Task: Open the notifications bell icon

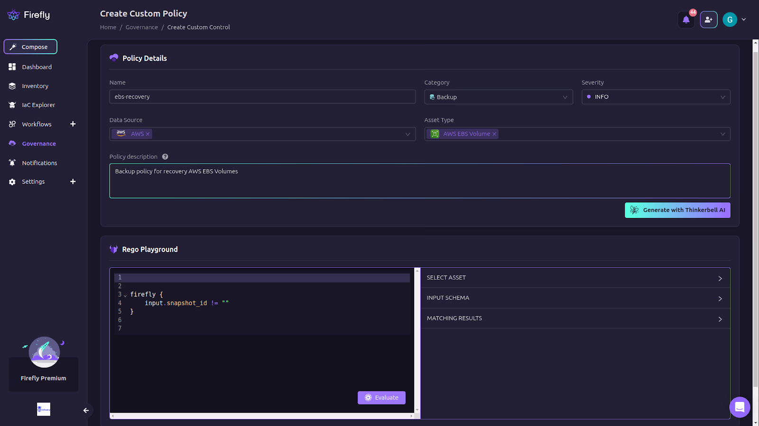Action: point(686,20)
